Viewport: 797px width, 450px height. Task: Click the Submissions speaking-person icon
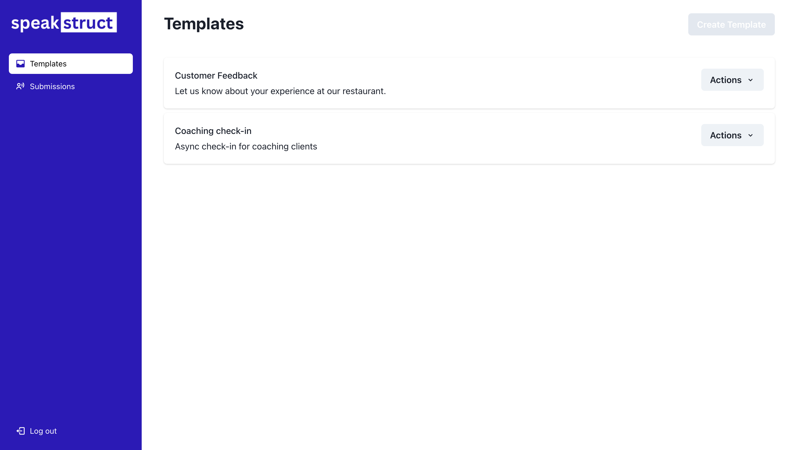(x=20, y=86)
